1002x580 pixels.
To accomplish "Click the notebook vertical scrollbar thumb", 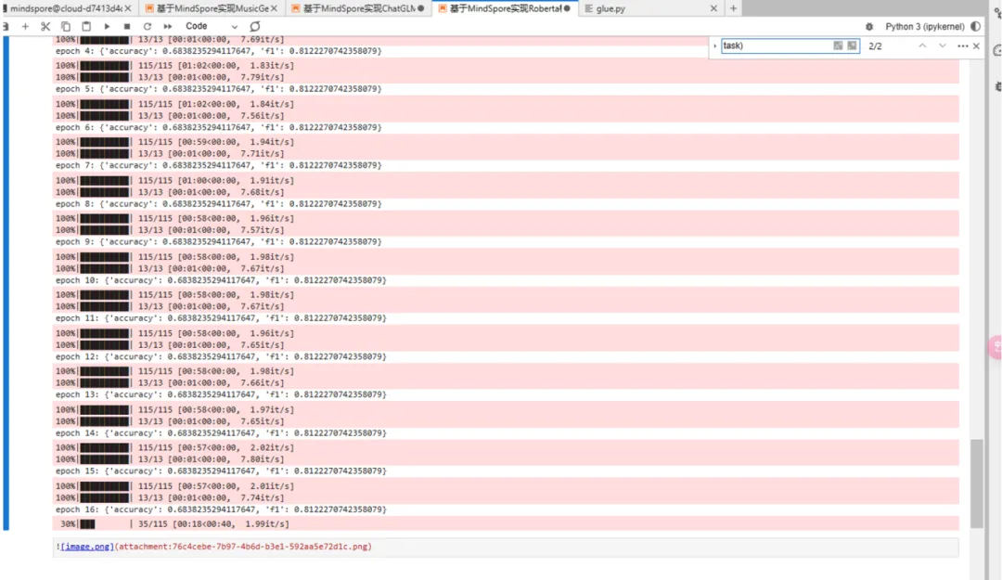I will 974,483.
